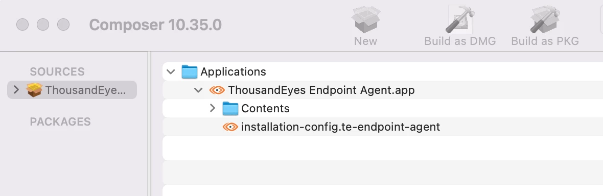Click the ThousandEyes package icon in Sources

34,90
